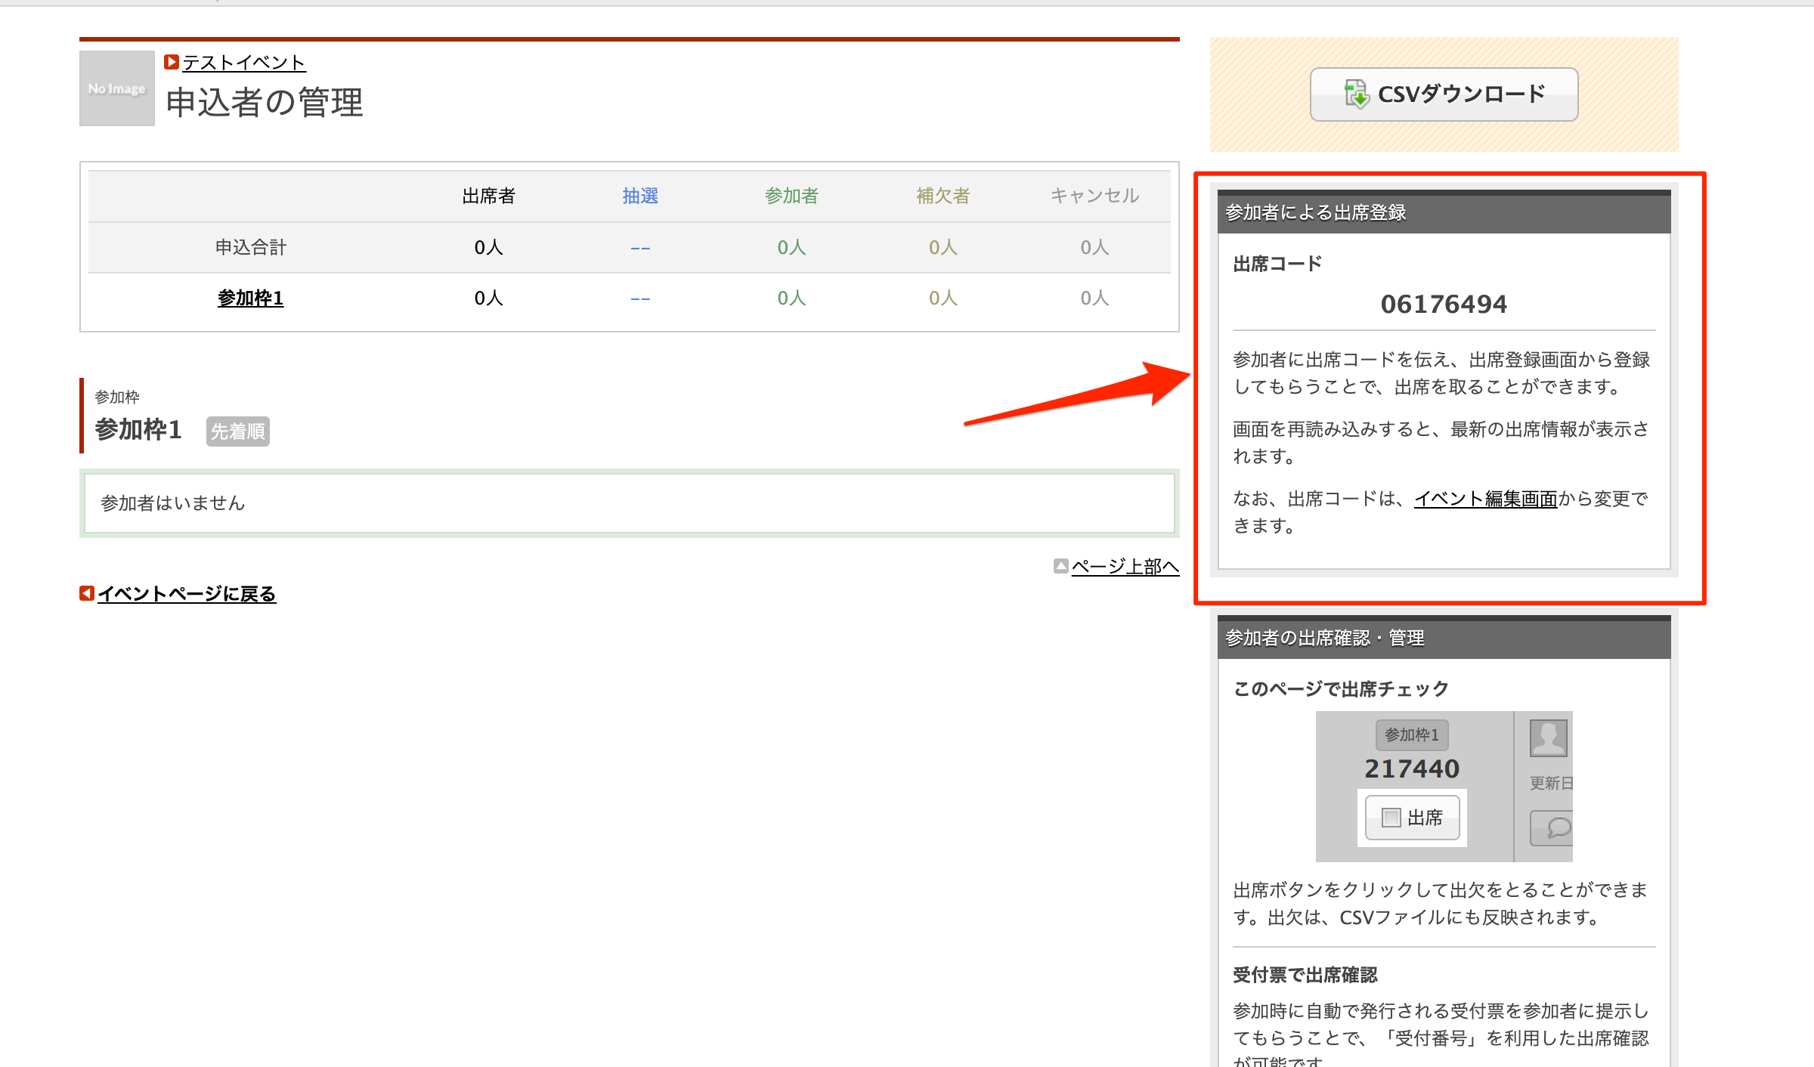Click the triangle icon next to ページ上部へ
Screen dimensions: 1814x1067
click(1060, 565)
